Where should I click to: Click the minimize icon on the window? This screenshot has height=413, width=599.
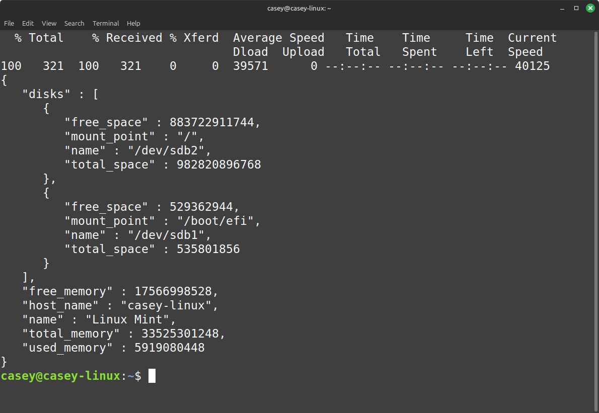click(562, 8)
